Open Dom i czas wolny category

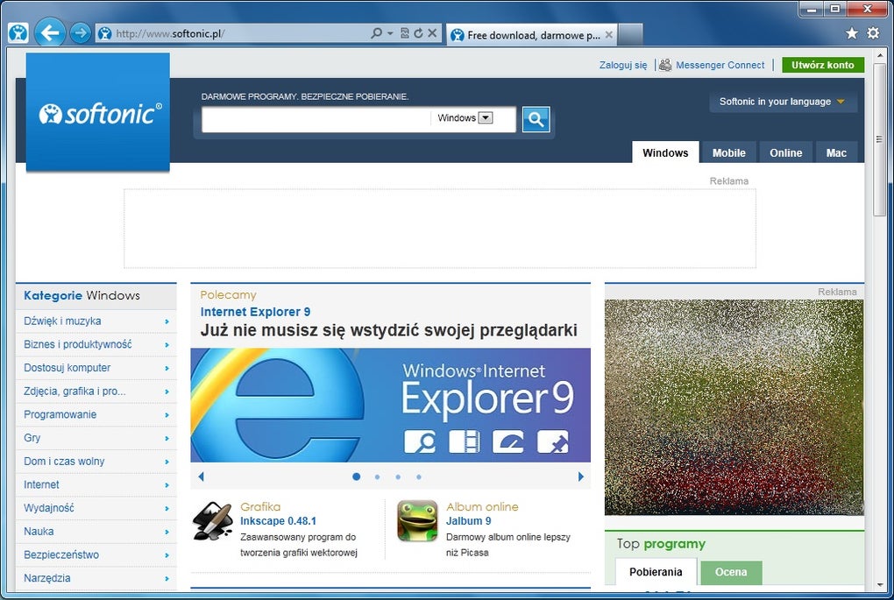pos(64,461)
